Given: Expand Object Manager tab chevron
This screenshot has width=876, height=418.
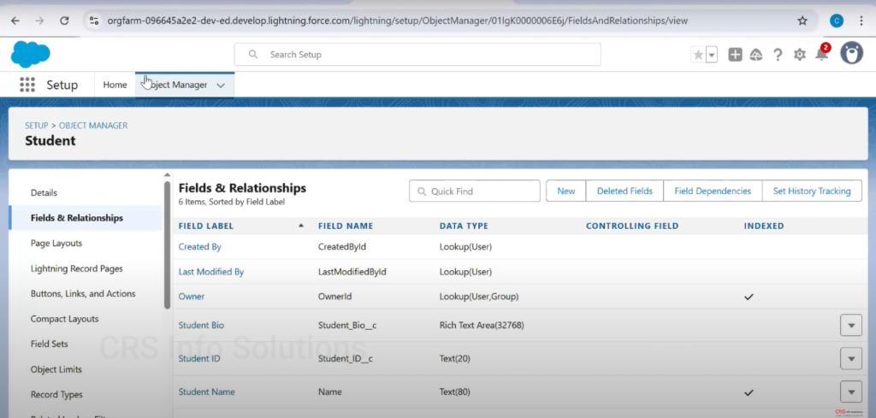Looking at the screenshot, I should [221, 85].
